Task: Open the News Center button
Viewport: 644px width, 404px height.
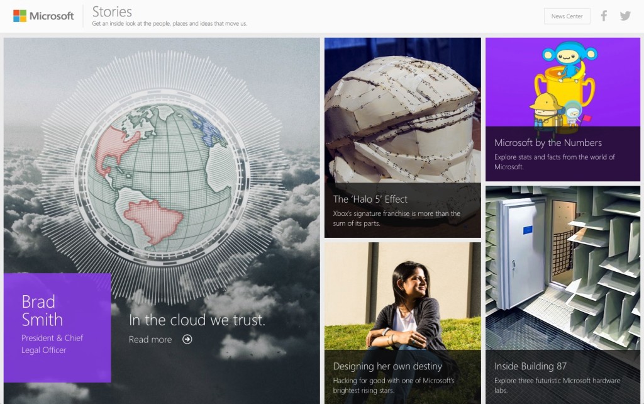Action: [567, 16]
